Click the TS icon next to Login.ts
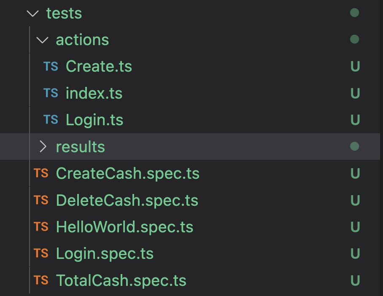 click(x=50, y=120)
